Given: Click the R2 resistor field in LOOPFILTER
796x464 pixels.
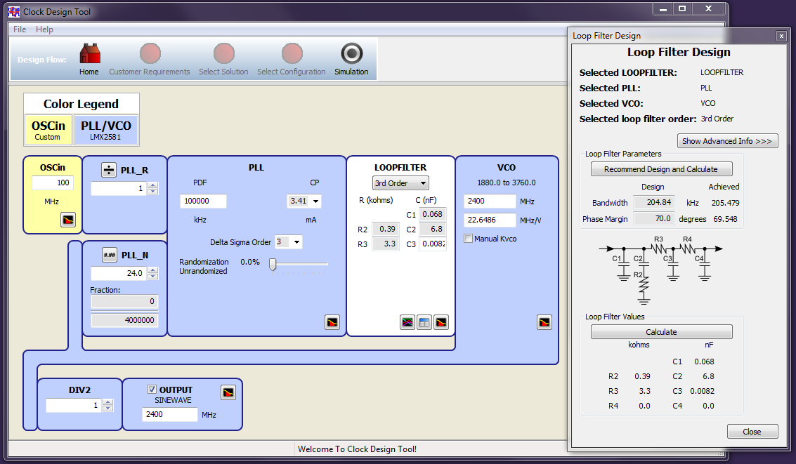Looking at the screenshot, I should pos(385,230).
